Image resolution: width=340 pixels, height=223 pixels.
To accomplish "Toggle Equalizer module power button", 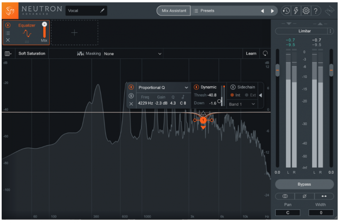I will point(8,25).
